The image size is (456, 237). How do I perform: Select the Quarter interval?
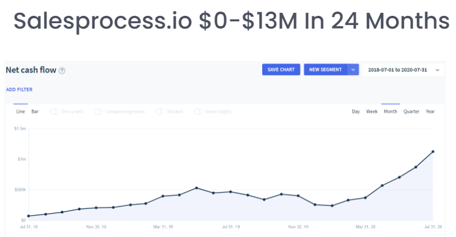point(411,111)
